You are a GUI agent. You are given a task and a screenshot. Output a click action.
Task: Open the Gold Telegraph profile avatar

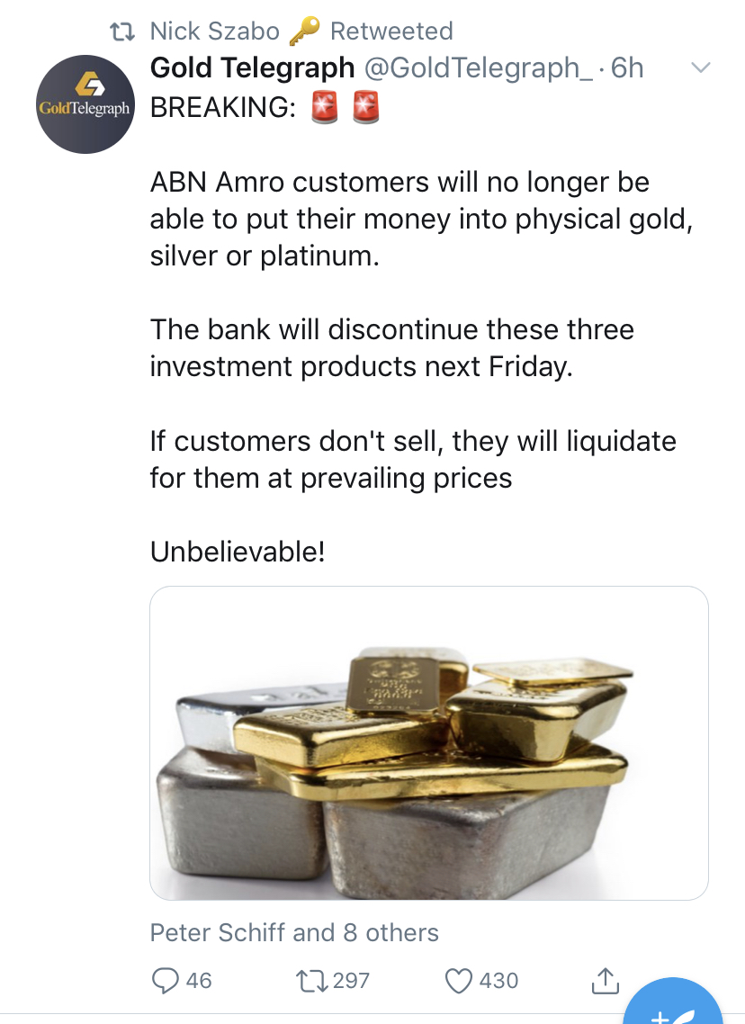point(84,103)
